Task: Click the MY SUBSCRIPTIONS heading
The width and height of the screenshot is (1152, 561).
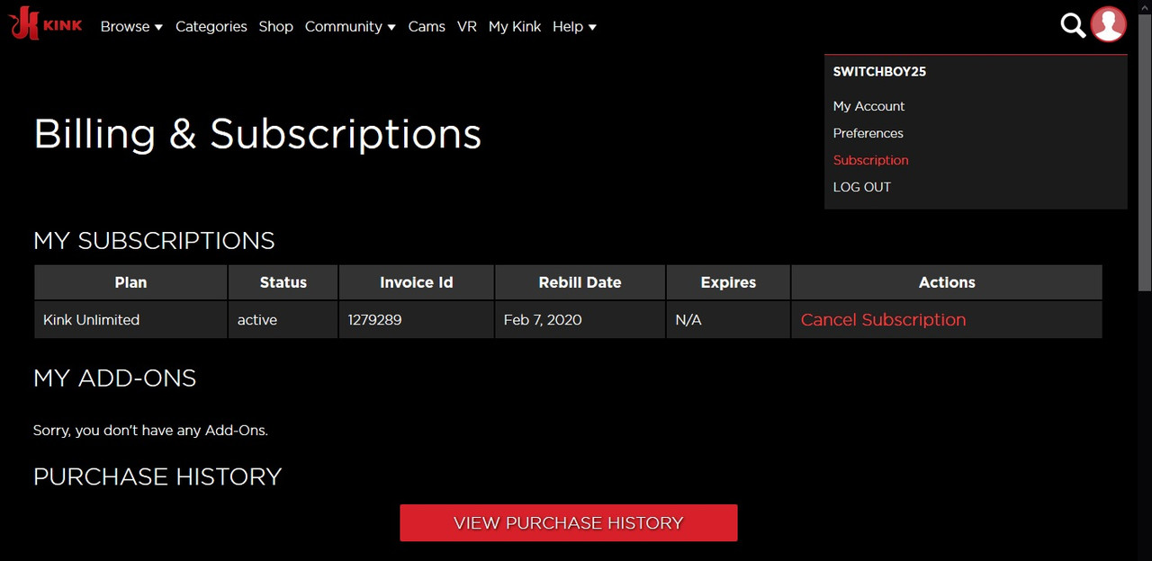Action: pyautogui.click(x=154, y=241)
